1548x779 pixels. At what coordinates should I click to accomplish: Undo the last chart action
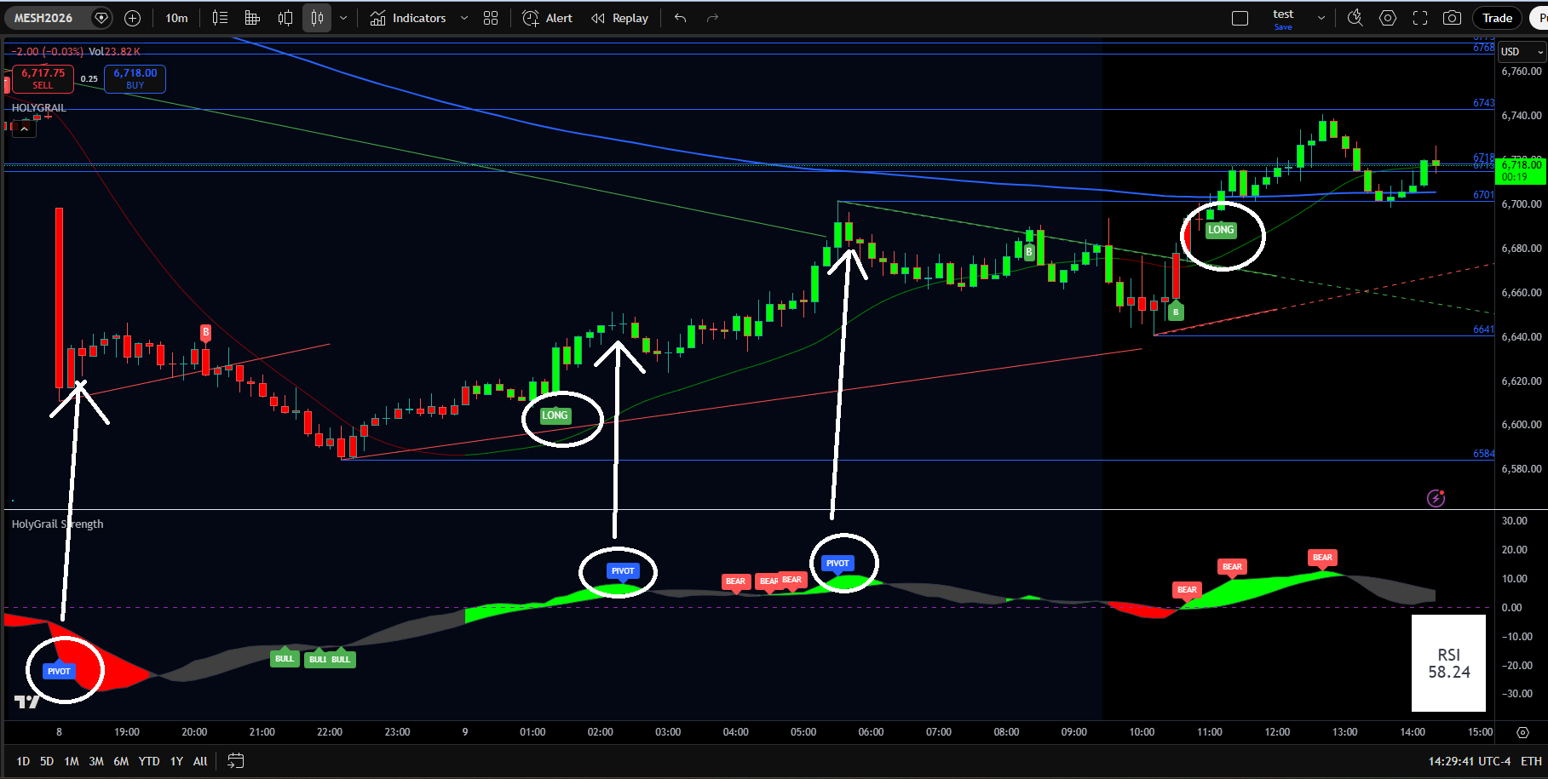680,18
